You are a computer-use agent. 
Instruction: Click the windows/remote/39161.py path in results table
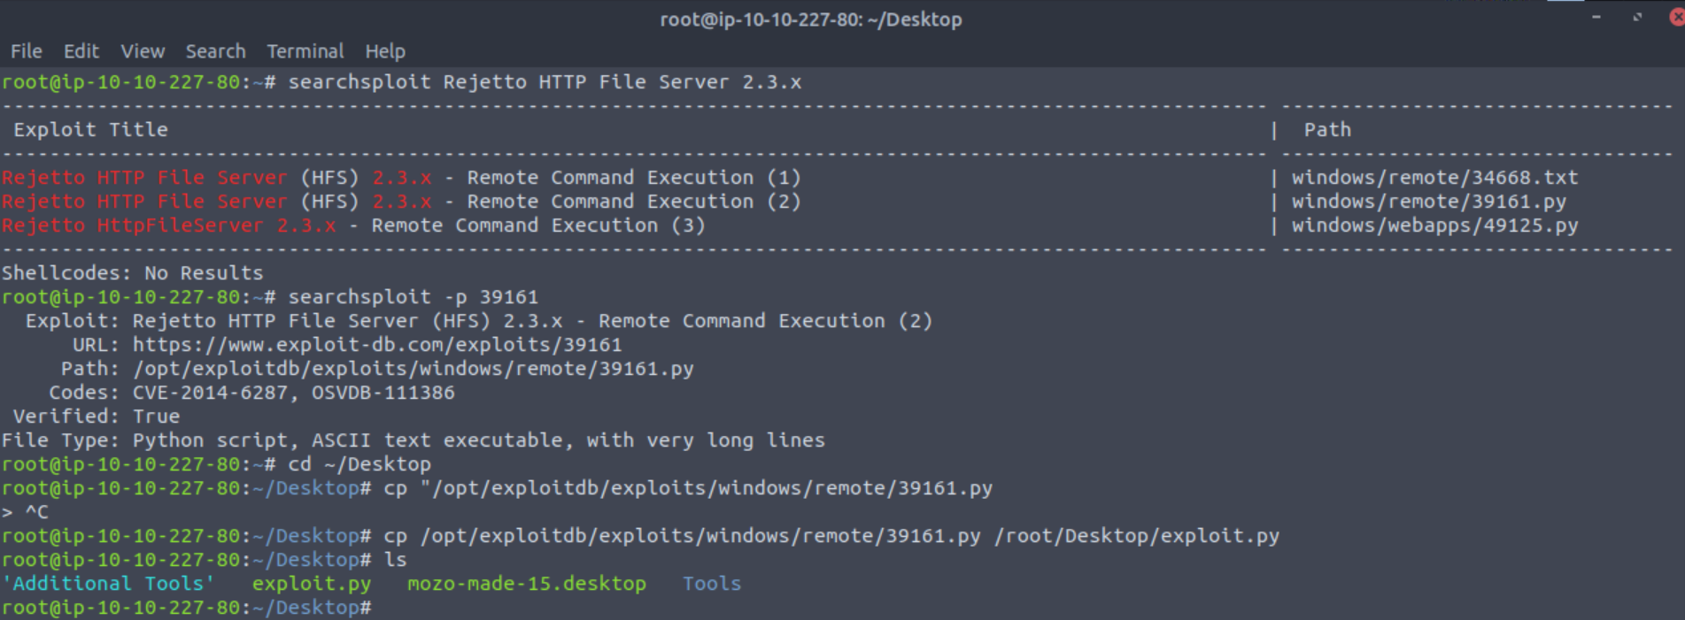[x=1428, y=202]
